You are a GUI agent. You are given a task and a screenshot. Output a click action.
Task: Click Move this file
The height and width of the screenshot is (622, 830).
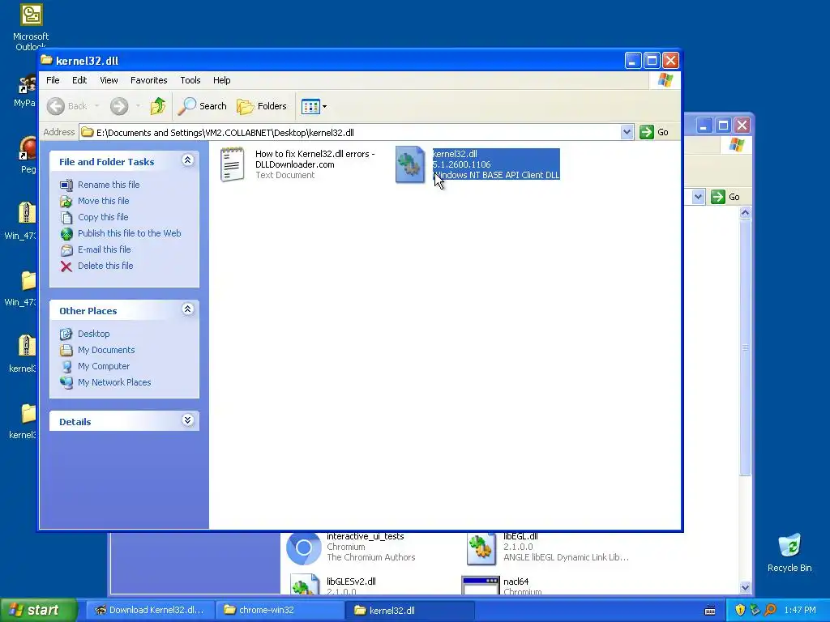click(x=103, y=201)
